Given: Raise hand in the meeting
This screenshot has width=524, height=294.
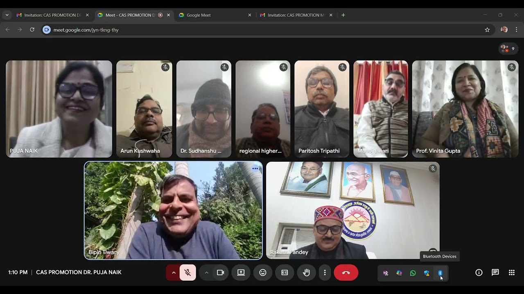Looking at the screenshot, I should [306, 272].
